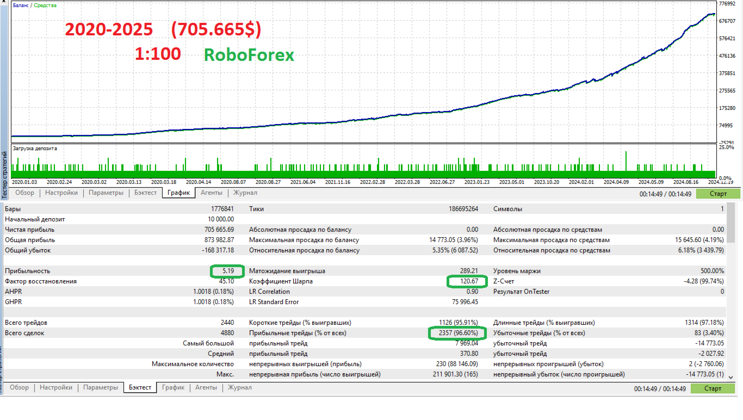Select active Бэктест tab below the statistics table
Image resolution: width=743 pixels, height=420 pixels.
click(x=140, y=387)
